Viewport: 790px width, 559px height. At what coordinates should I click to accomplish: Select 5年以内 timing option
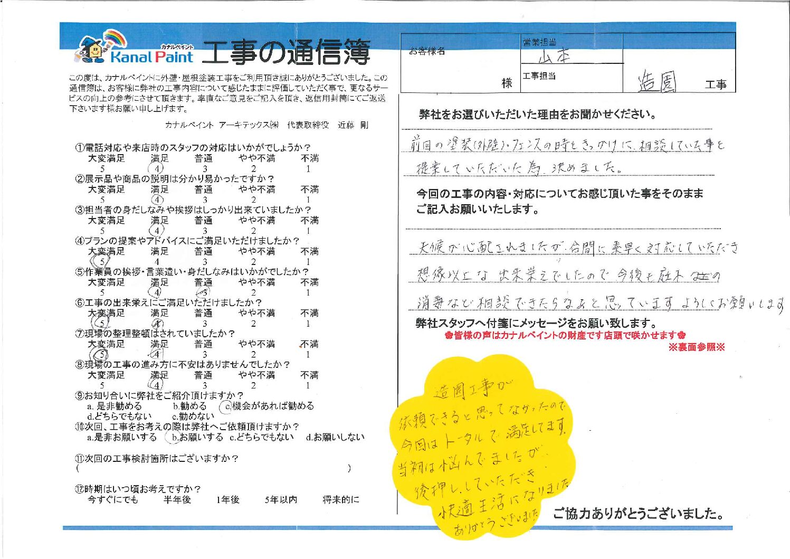pyautogui.click(x=281, y=499)
